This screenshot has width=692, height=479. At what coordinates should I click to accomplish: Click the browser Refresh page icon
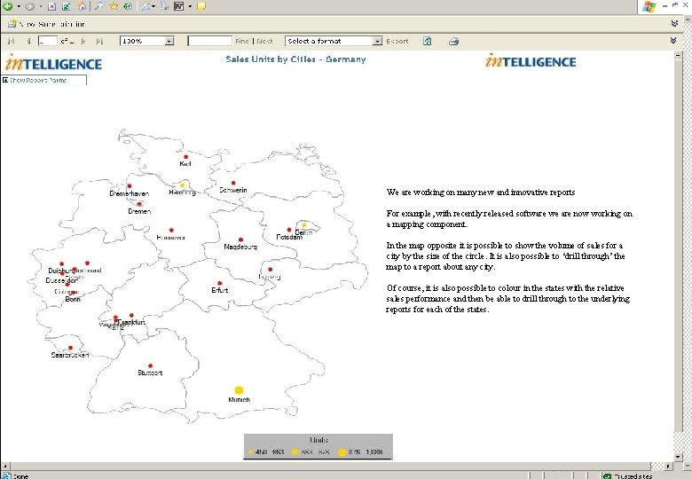click(x=67, y=6)
